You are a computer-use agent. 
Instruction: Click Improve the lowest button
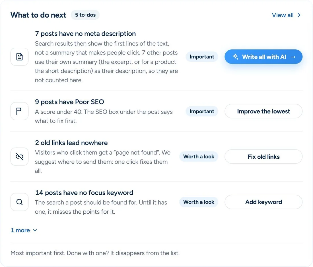tap(263, 111)
